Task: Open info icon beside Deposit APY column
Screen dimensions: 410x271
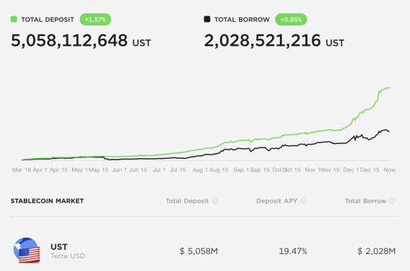Action: [x=303, y=200]
